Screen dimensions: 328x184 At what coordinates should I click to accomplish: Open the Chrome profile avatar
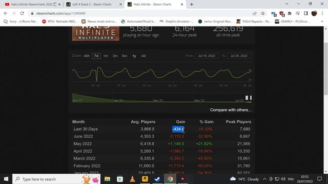(314, 13)
